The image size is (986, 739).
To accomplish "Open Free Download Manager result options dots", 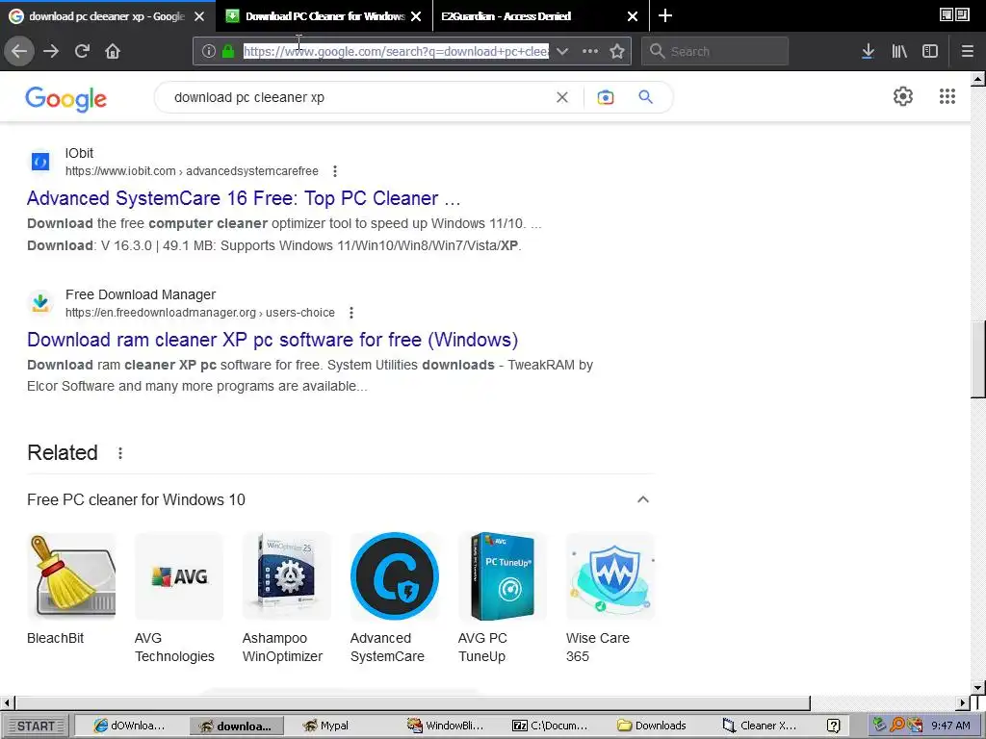I will [351, 313].
